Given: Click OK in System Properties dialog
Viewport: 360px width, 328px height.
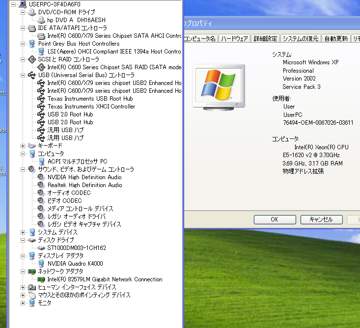Looking at the screenshot, I should pyautogui.click(x=275, y=219).
